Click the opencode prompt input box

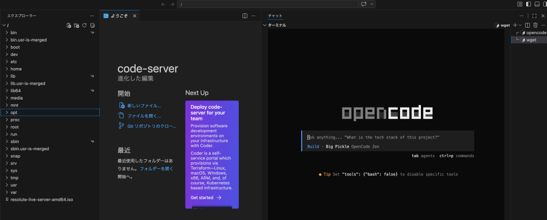click(x=387, y=137)
